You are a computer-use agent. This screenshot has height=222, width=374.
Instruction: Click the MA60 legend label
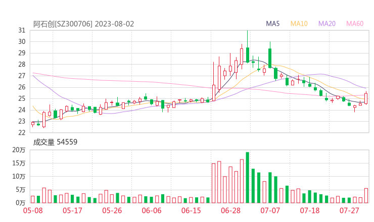click(355, 24)
